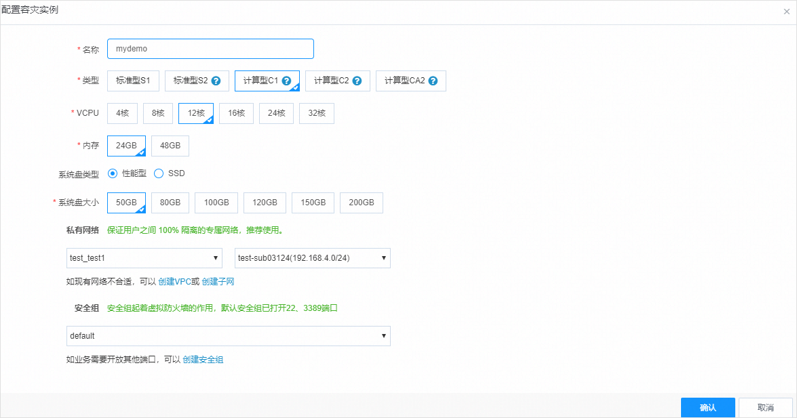Click the 取消 cancel button
Image resolution: width=797 pixels, height=418 pixels.
point(766,407)
